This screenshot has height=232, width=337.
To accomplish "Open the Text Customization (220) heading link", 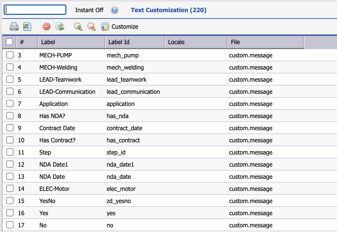I will [169, 10].
